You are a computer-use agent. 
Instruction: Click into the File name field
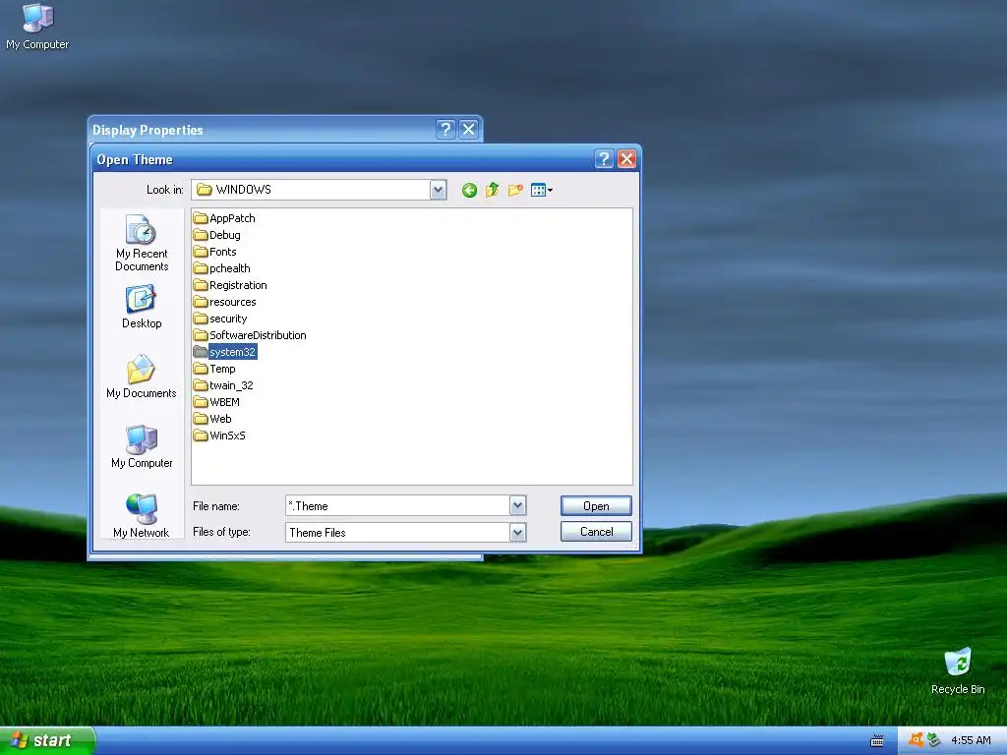pyautogui.click(x=397, y=506)
